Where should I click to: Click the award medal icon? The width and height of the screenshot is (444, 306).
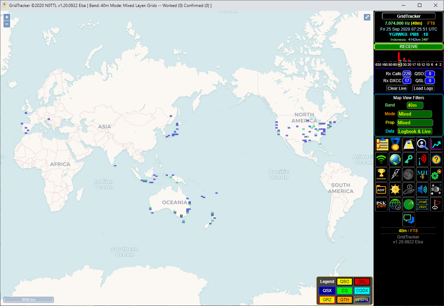point(395,144)
